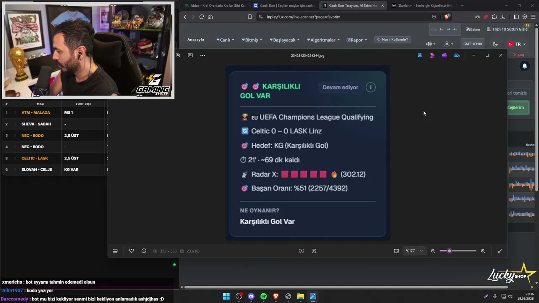The height and width of the screenshot is (303, 539).
Task: Select the 'CELTIC - LASK' table row
Action: point(55,158)
